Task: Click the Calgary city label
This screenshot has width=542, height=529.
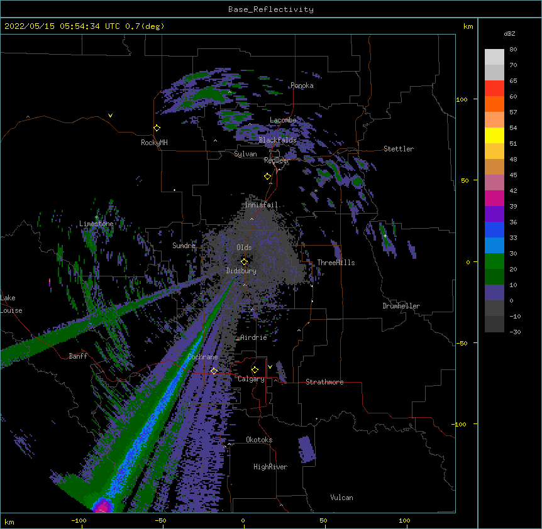Action: 251,379
